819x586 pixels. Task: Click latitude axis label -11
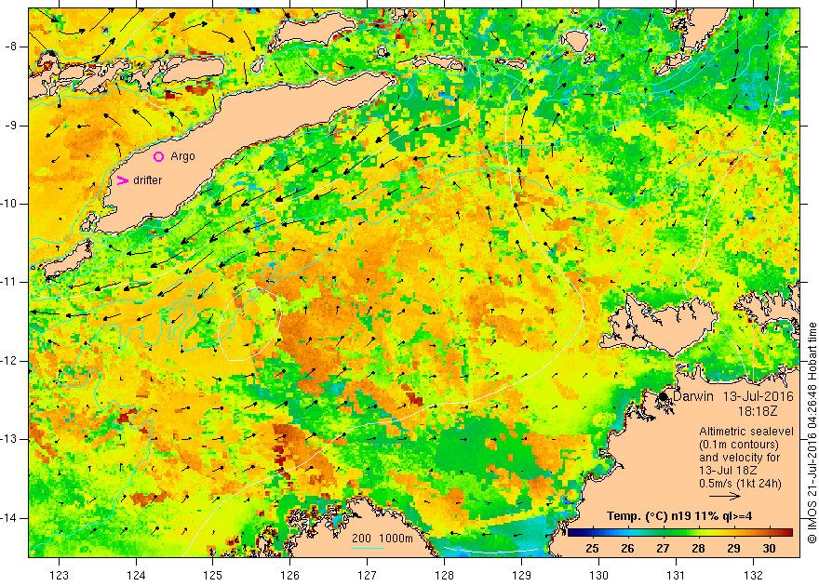(x=9, y=282)
